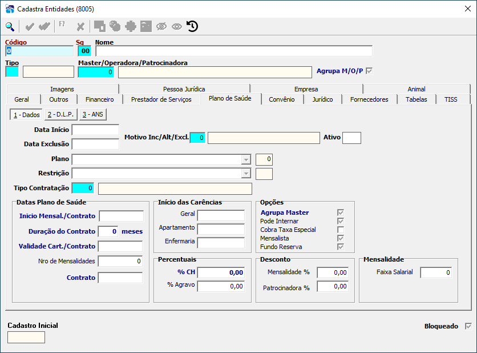Select the 2 - D.L.P. sub-tab button

pos(61,114)
